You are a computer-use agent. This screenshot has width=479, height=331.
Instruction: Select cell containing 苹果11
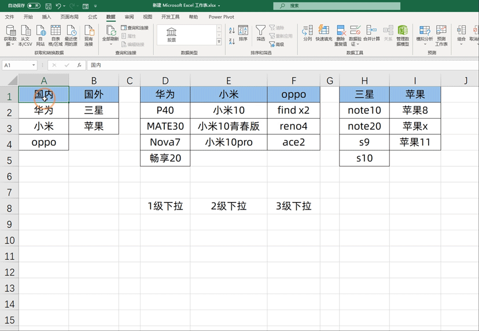tap(415, 142)
